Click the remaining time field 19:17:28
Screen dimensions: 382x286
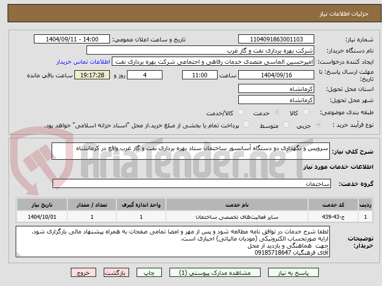coord(92,75)
